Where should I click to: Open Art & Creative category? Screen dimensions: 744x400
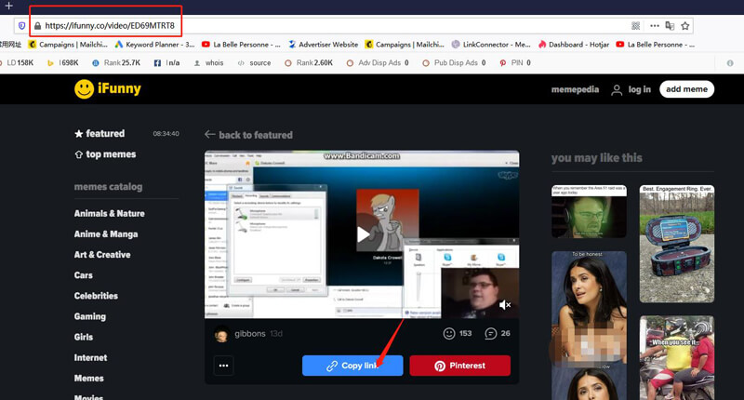pos(102,255)
